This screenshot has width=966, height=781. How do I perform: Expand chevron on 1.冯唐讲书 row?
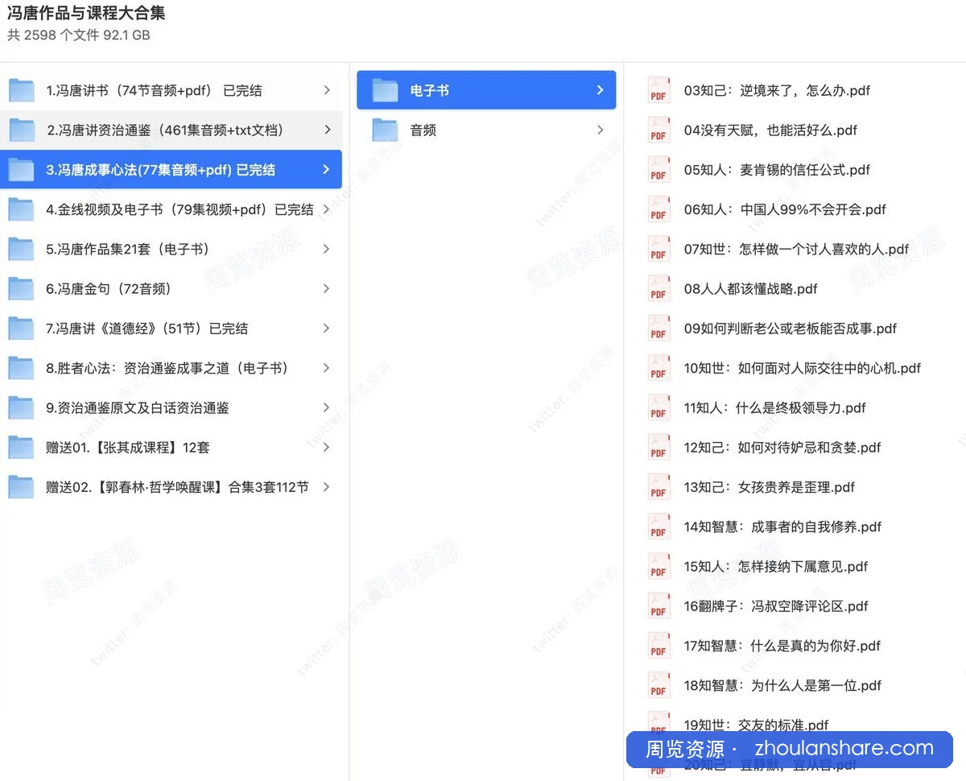326,90
